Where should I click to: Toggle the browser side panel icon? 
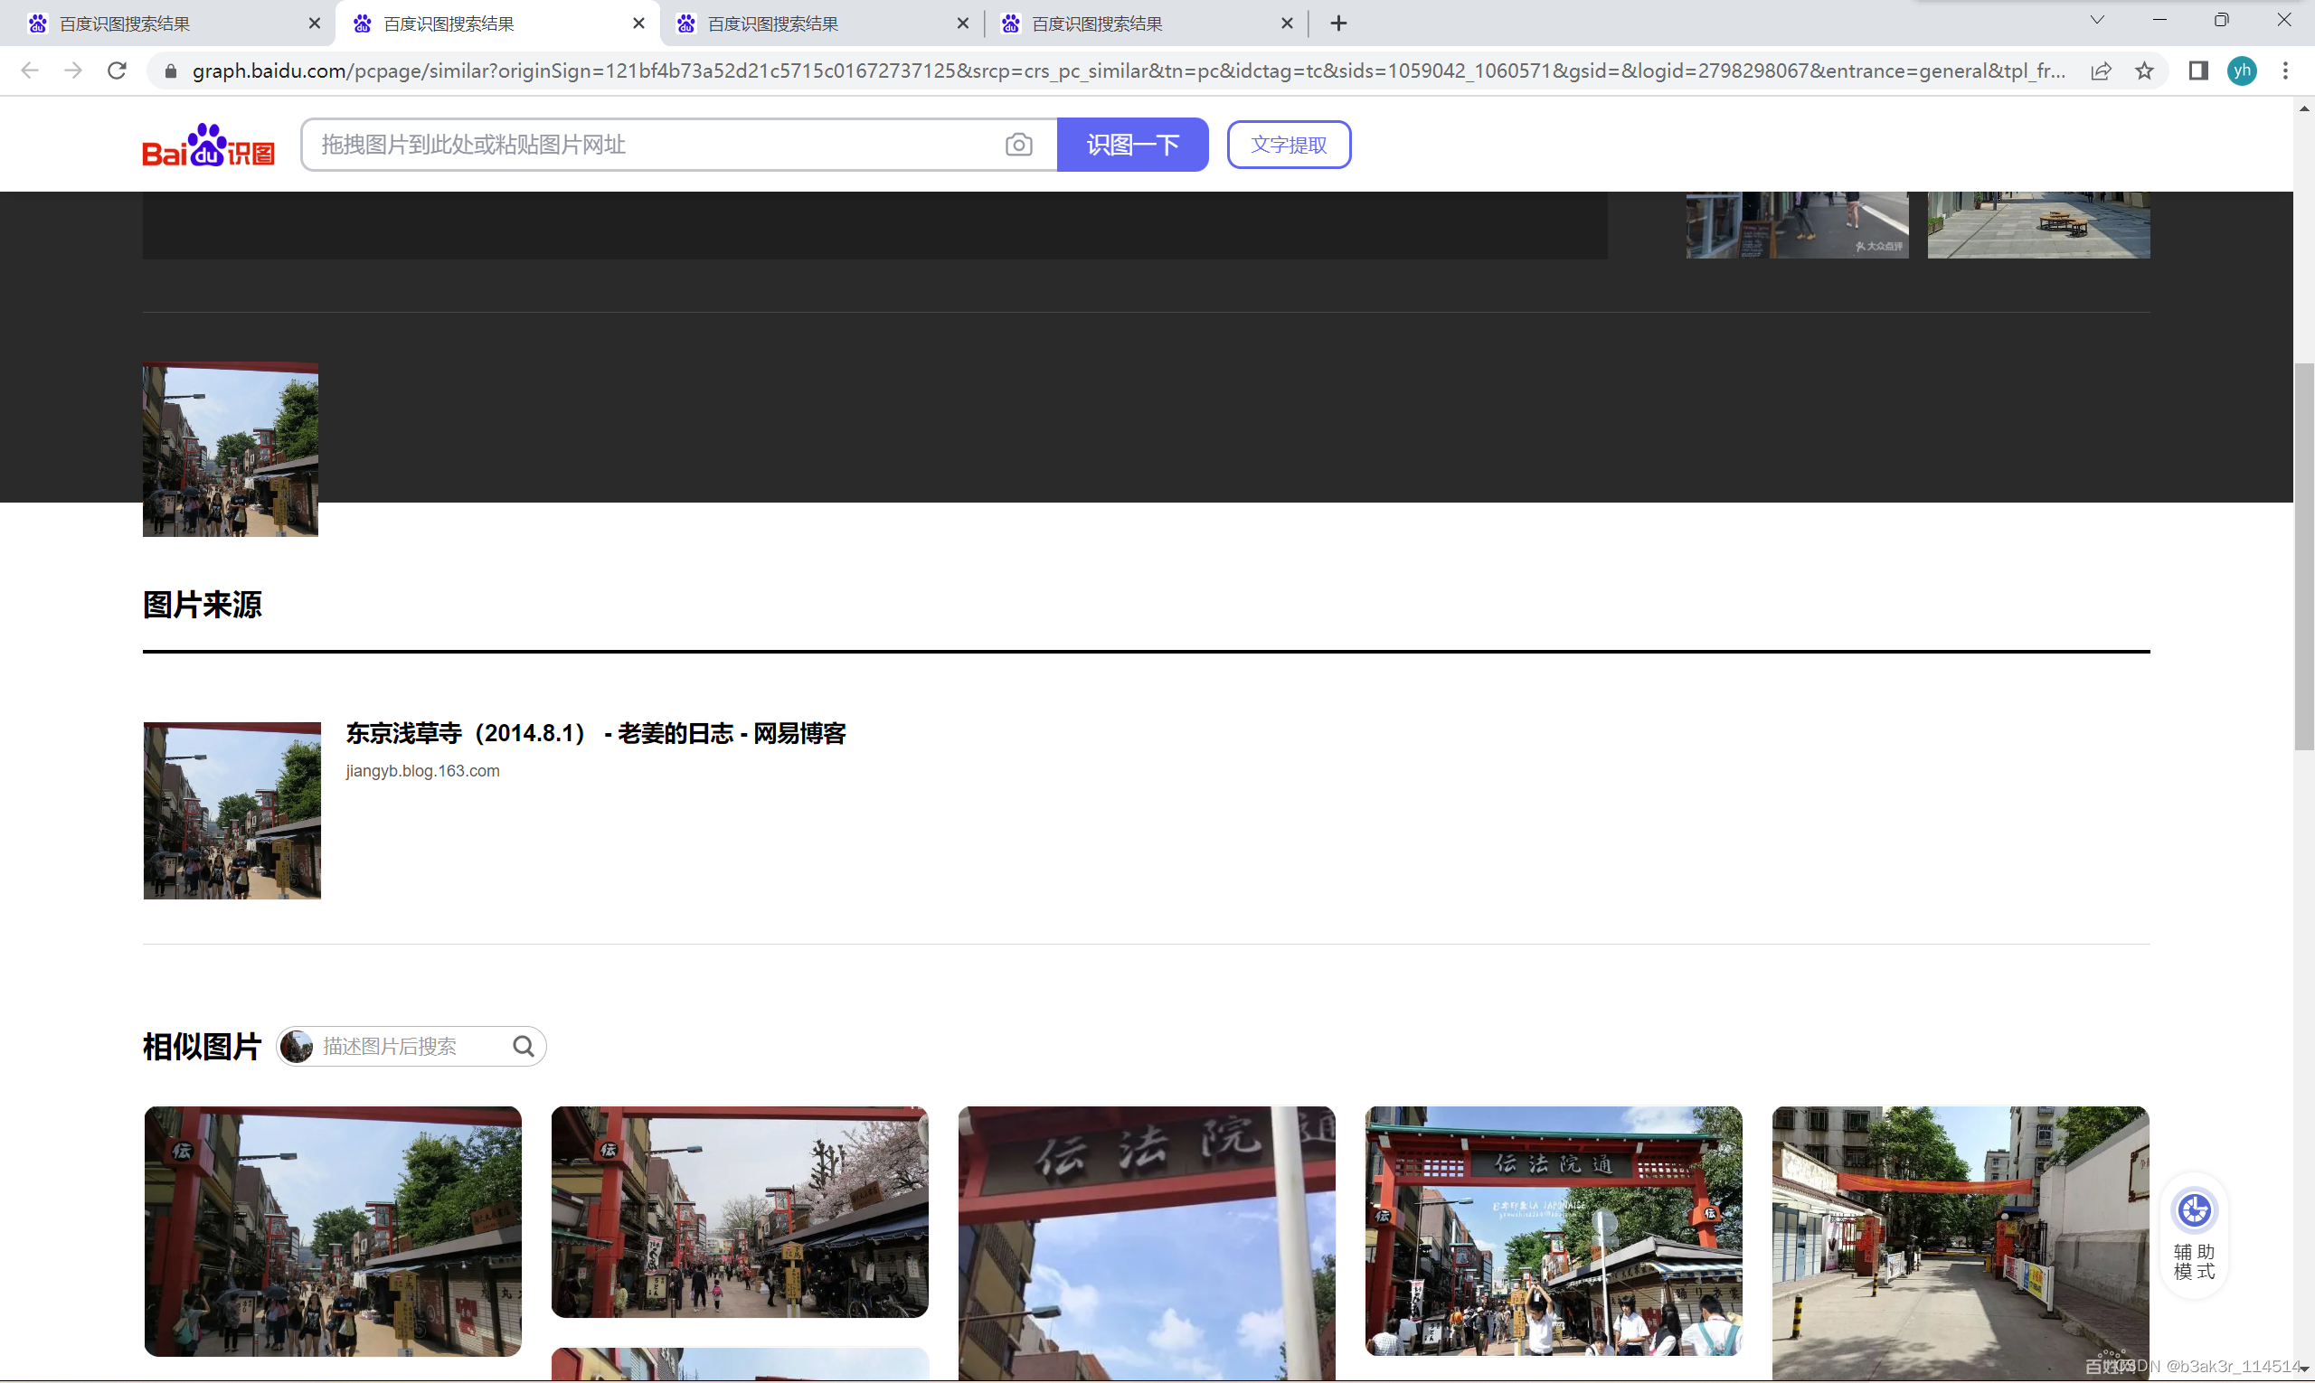[2197, 71]
